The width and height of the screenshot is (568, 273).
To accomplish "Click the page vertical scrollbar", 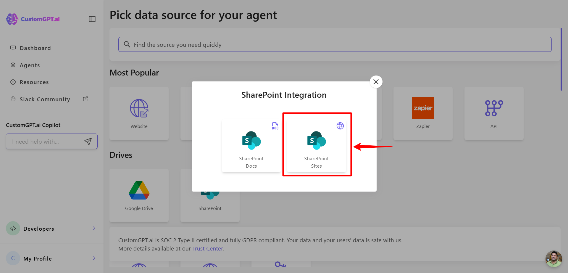I will 561,59.
